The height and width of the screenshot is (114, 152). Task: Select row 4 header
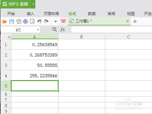coord(6,76)
